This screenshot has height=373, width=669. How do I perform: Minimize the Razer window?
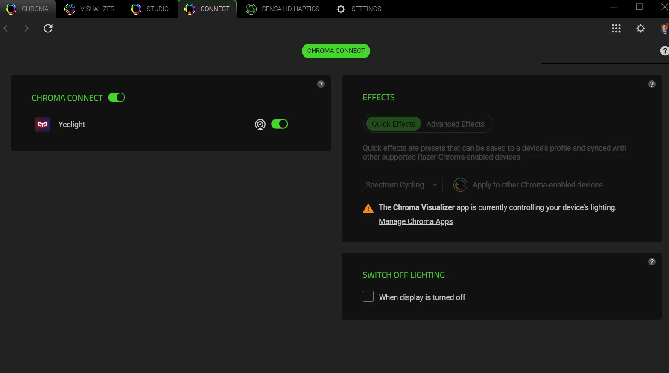click(613, 7)
